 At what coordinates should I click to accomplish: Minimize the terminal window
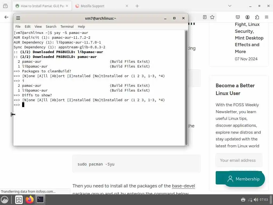pyautogui.click(x=165, y=18)
